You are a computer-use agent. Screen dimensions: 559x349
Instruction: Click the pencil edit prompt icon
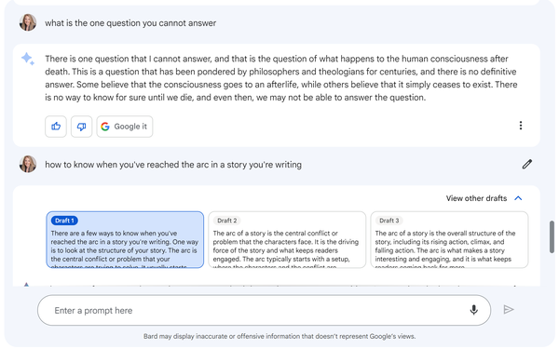pyautogui.click(x=527, y=164)
